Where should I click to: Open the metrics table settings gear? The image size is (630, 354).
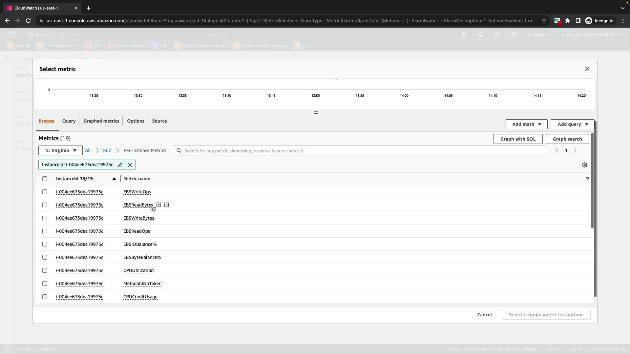584,165
